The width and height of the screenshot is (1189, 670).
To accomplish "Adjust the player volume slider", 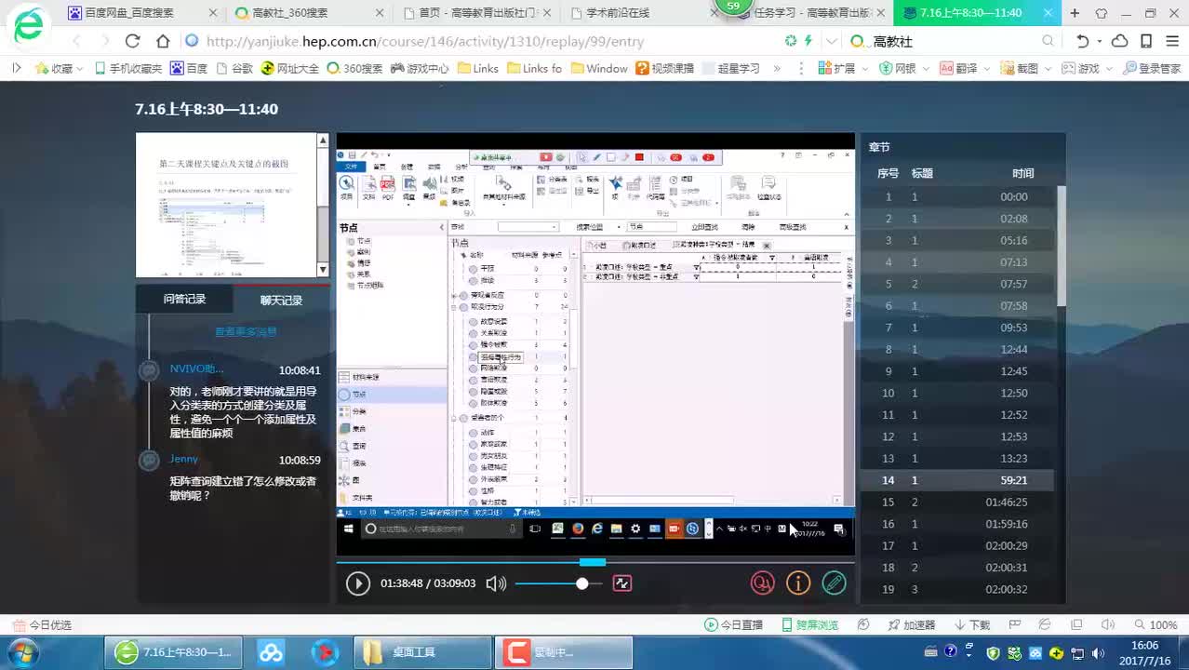I will [558, 583].
